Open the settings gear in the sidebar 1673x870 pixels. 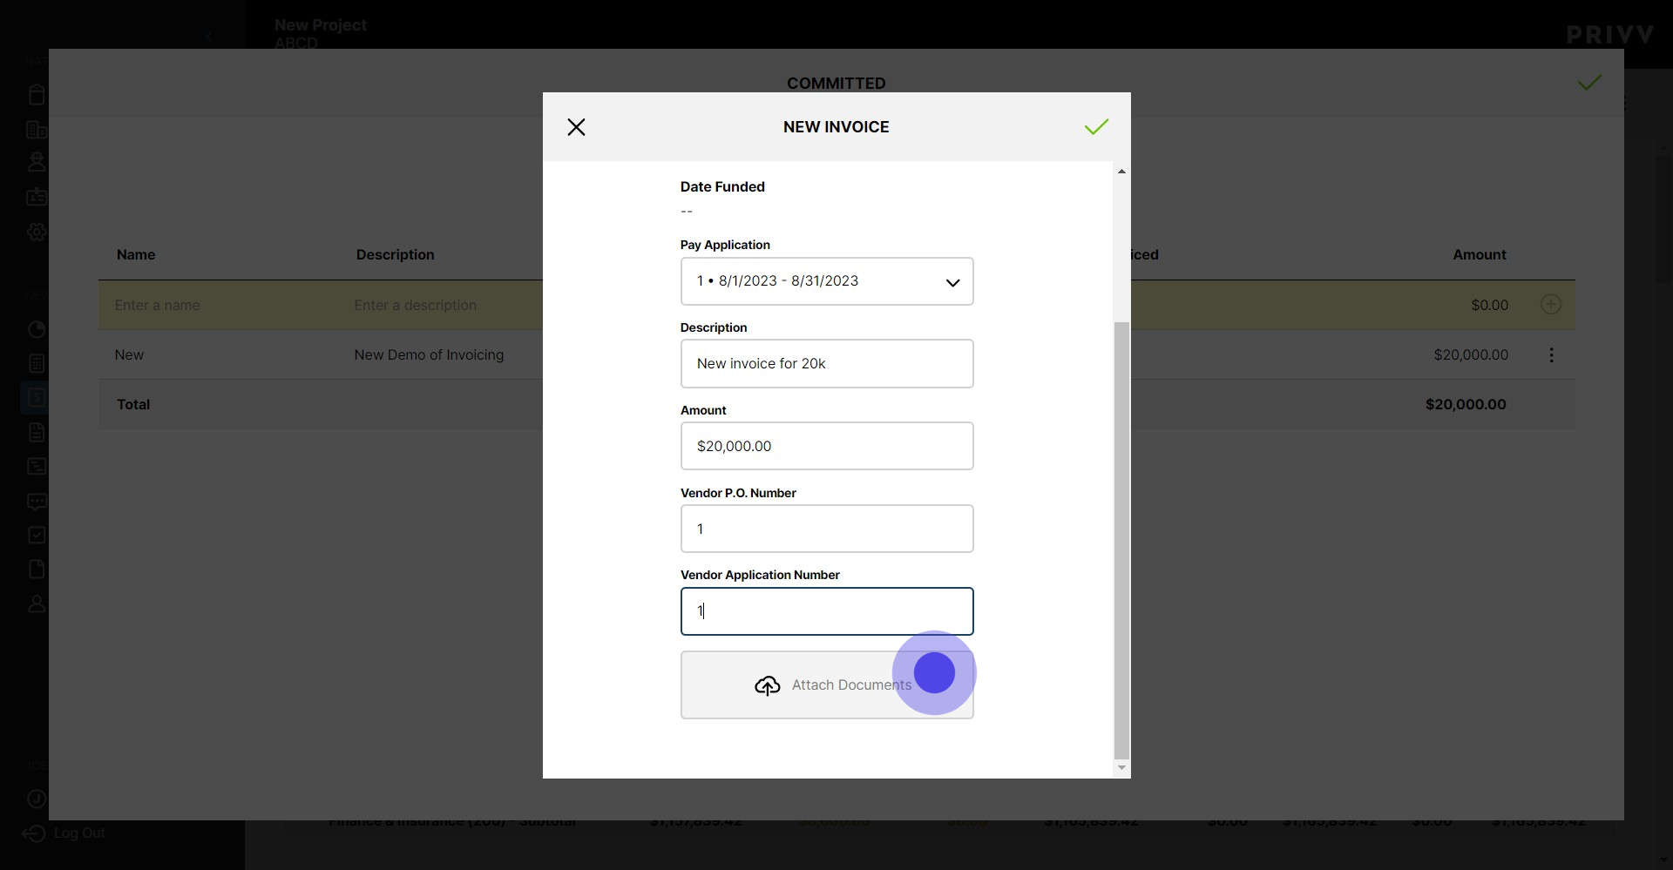[x=37, y=233]
